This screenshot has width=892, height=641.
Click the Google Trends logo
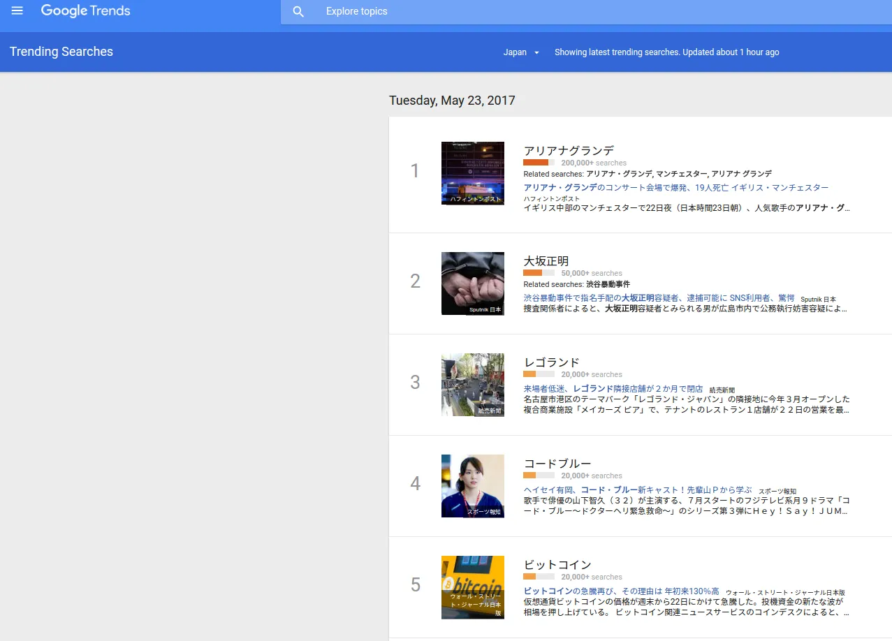coord(85,11)
